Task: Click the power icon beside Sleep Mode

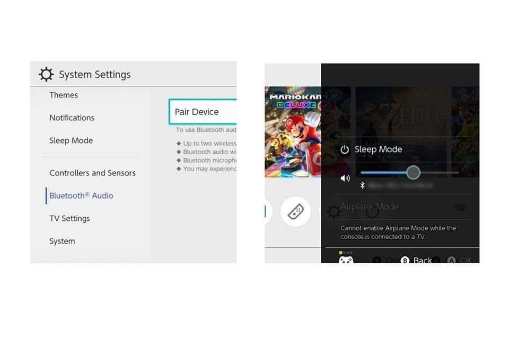Action: [x=345, y=149]
